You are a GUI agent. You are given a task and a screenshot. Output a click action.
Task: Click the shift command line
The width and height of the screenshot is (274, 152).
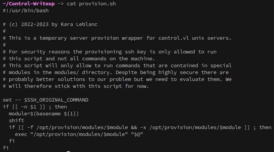[16, 121]
